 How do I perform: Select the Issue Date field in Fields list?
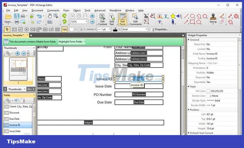(18, 131)
